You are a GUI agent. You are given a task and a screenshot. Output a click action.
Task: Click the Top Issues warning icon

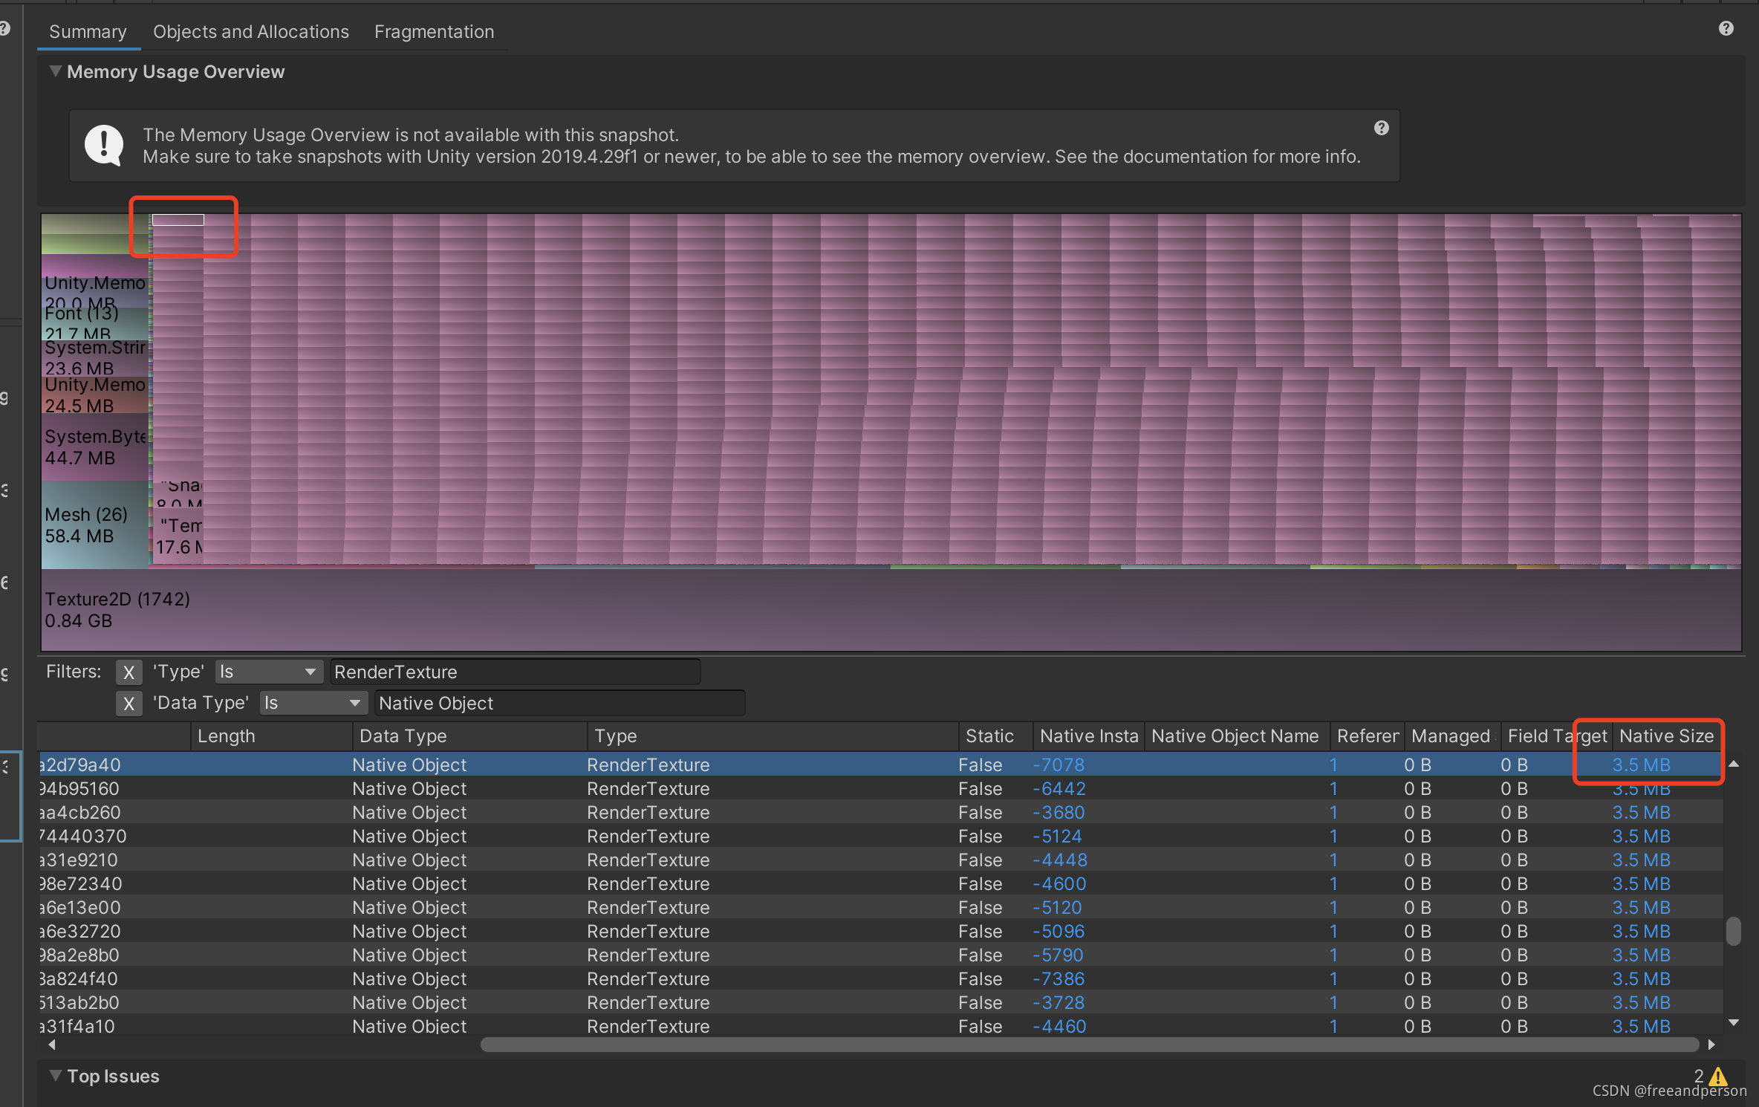(x=1717, y=1076)
